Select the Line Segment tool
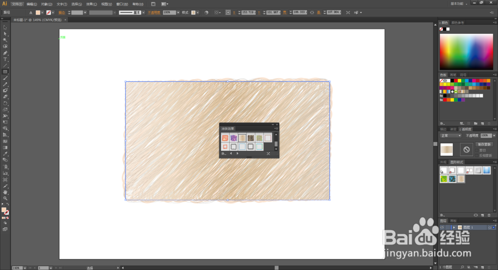This screenshot has height=270, width=498. (5, 66)
